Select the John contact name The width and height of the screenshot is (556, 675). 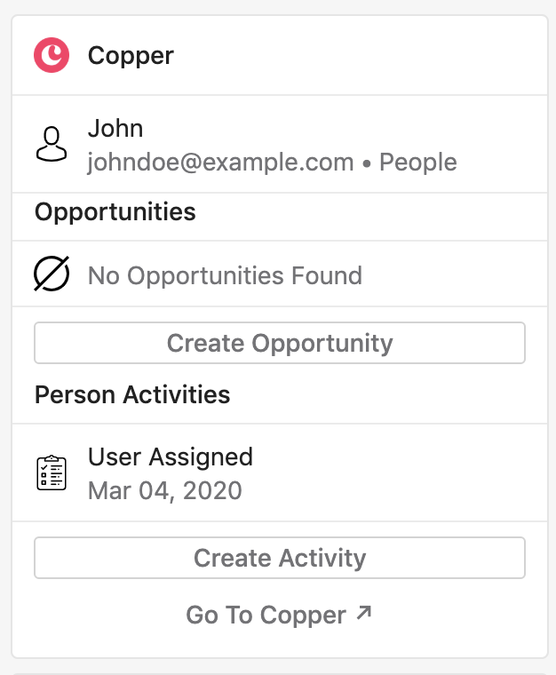point(115,128)
